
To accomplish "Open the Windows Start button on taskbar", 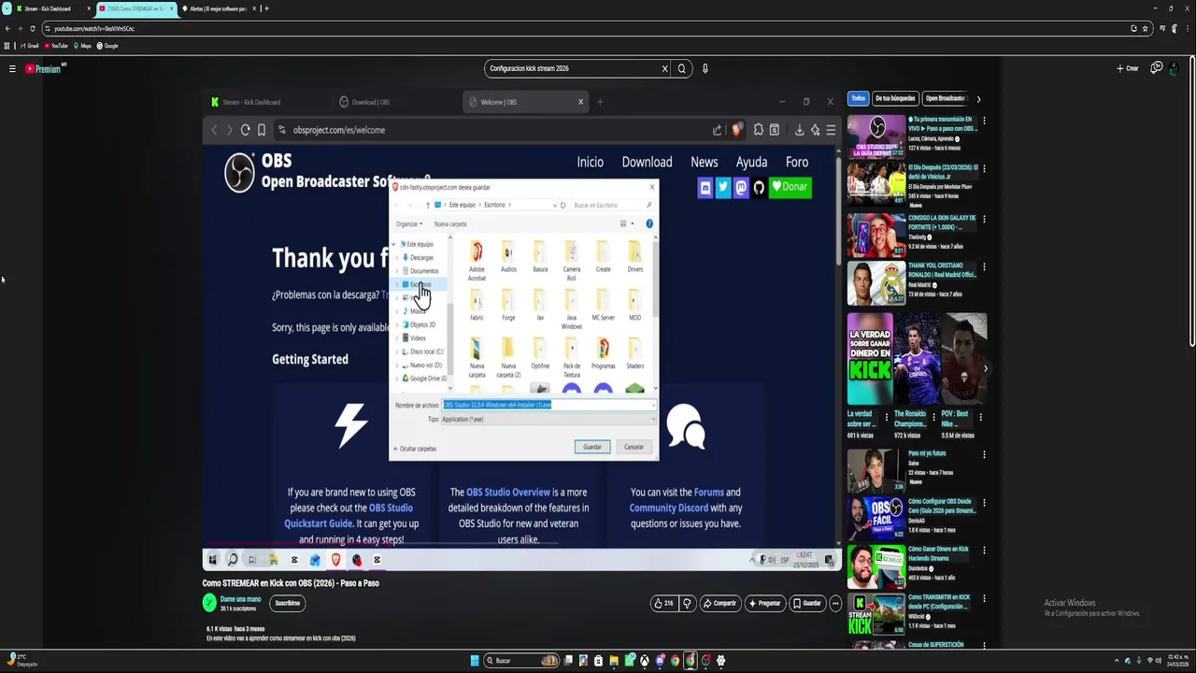I will tap(475, 661).
